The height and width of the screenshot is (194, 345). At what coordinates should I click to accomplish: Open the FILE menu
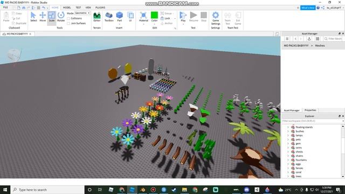click(5, 8)
